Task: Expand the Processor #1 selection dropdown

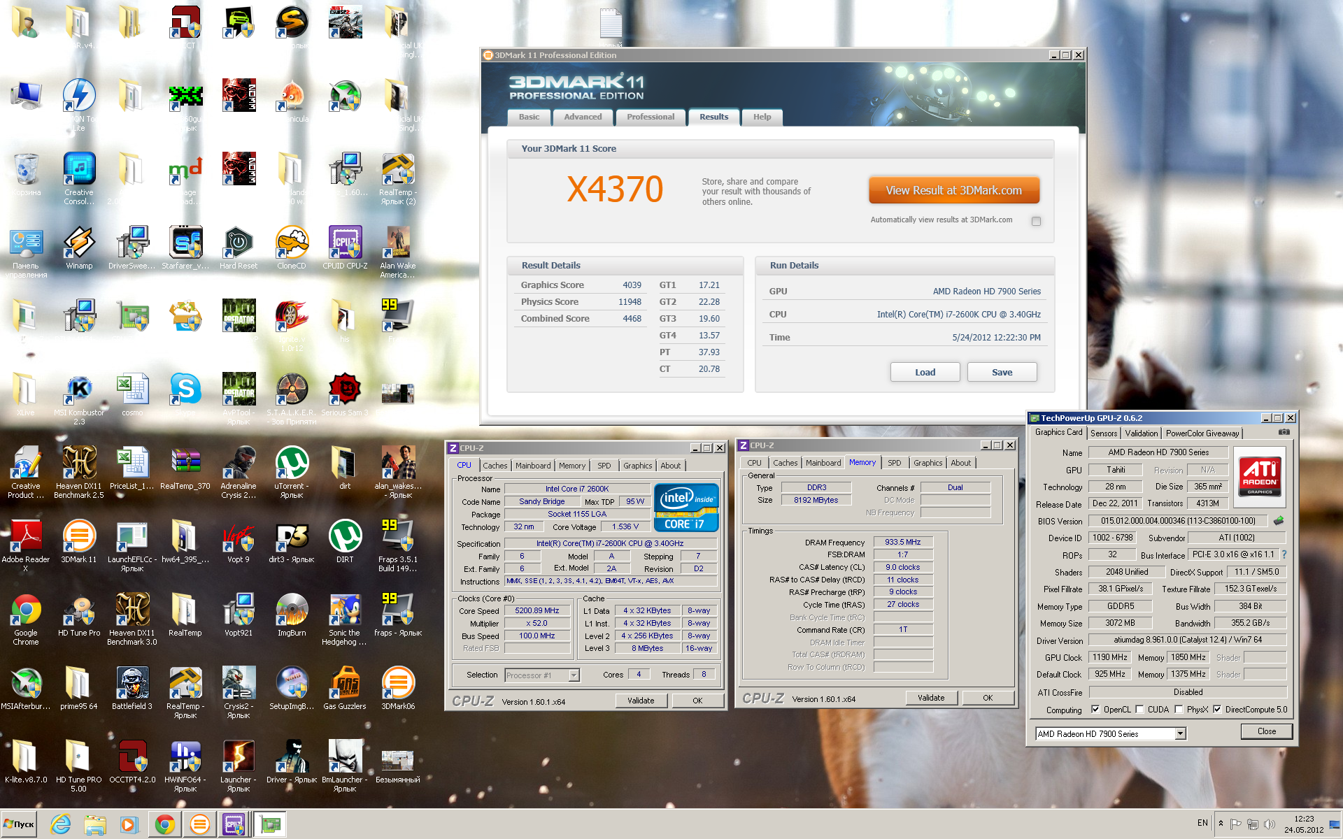Action: point(574,675)
